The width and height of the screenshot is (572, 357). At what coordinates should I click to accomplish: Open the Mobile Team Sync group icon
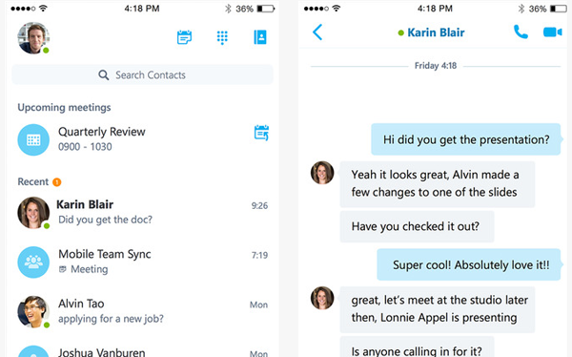click(33, 262)
